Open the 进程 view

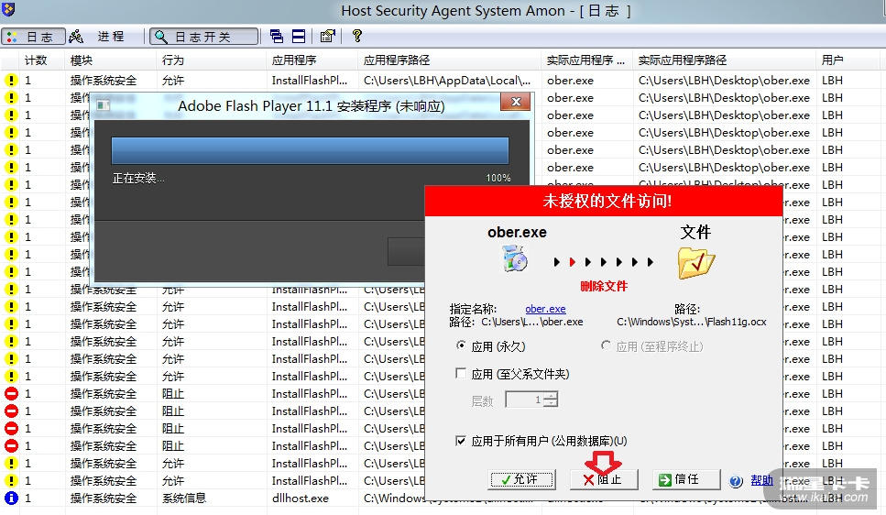pyautogui.click(x=96, y=37)
